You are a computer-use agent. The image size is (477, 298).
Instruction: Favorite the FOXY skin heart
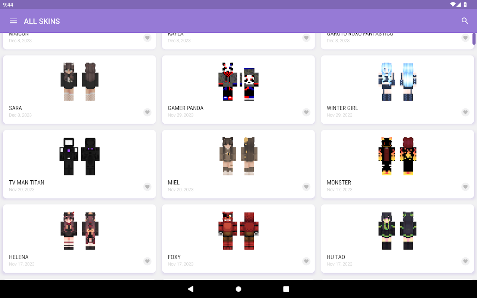click(x=306, y=261)
